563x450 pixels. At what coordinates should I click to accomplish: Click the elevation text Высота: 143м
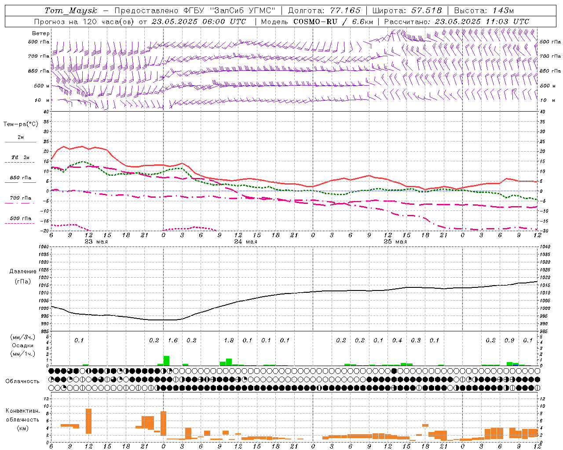coord(484,11)
